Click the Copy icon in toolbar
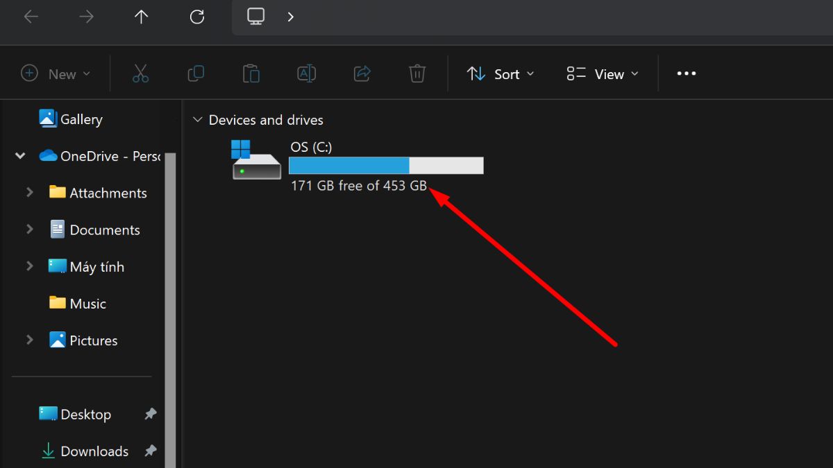The width and height of the screenshot is (833, 468). [196, 73]
